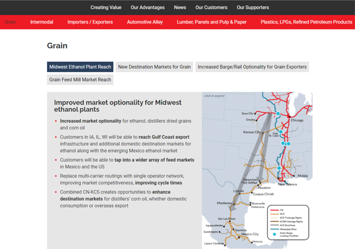Select the Grain category in red bar

(11, 22)
